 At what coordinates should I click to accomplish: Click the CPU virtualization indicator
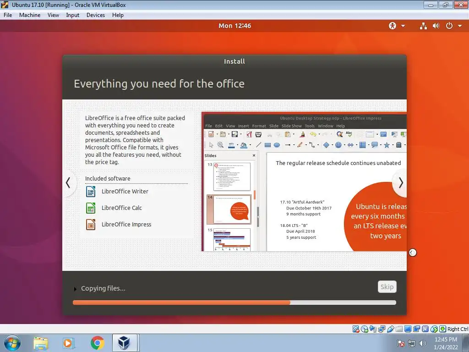pyautogui.click(x=425, y=329)
